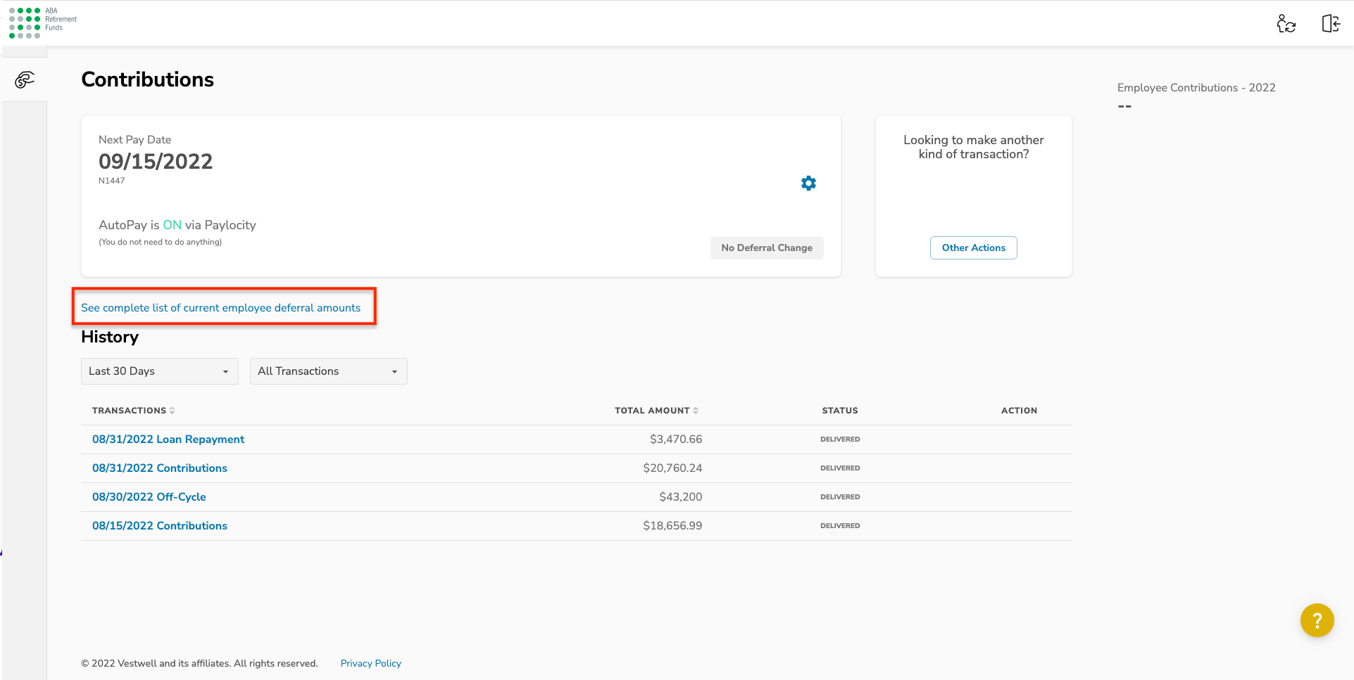The height and width of the screenshot is (680, 1354).
Task: Select the $43,200 amount cell
Action: click(681, 497)
